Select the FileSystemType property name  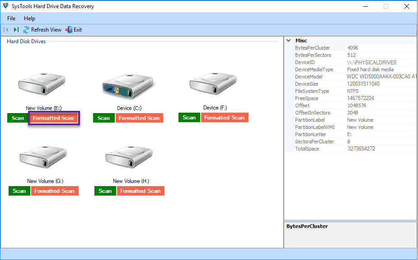(x=312, y=91)
